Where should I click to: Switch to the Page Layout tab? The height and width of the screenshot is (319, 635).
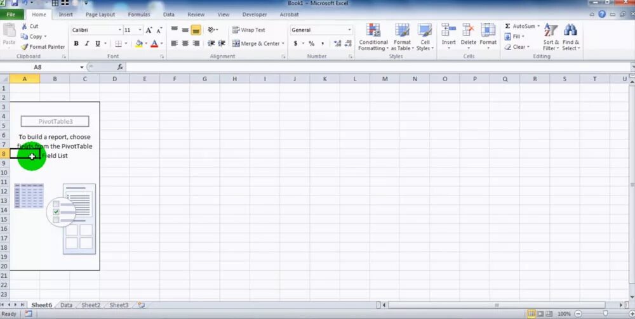click(100, 15)
